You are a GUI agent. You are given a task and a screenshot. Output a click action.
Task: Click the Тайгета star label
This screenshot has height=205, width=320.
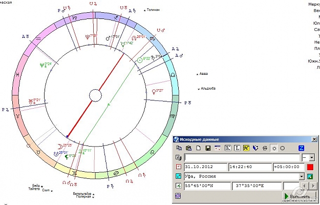[x=34, y=189]
